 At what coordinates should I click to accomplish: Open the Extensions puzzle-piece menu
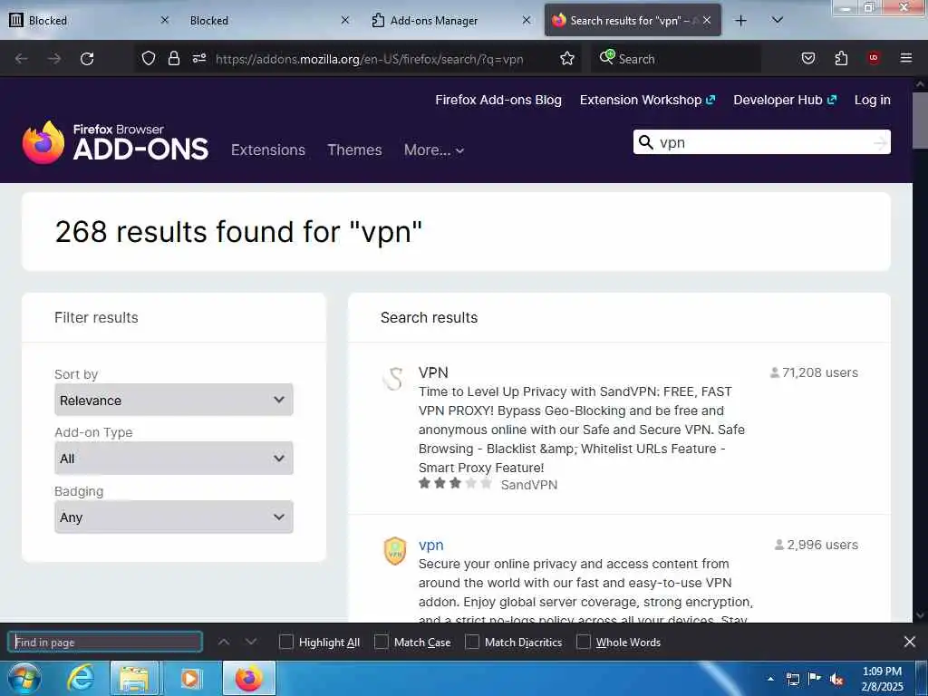click(841, 58)
